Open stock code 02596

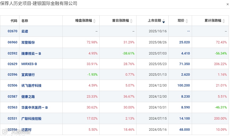(x=12, y=75)
